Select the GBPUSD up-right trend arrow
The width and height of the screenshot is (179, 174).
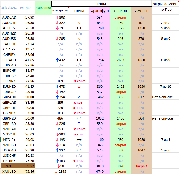pos(79,124)
